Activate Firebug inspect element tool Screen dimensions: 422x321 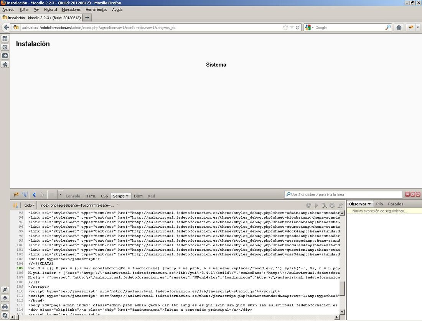tap(25, 194)
